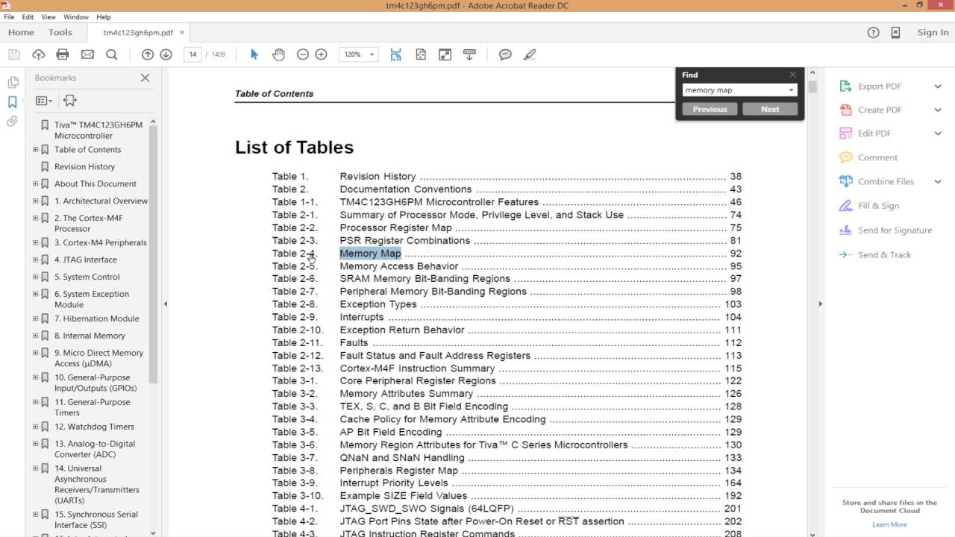
Task: Activate the Hand pan tool
Action: click(x=278, y=54)
